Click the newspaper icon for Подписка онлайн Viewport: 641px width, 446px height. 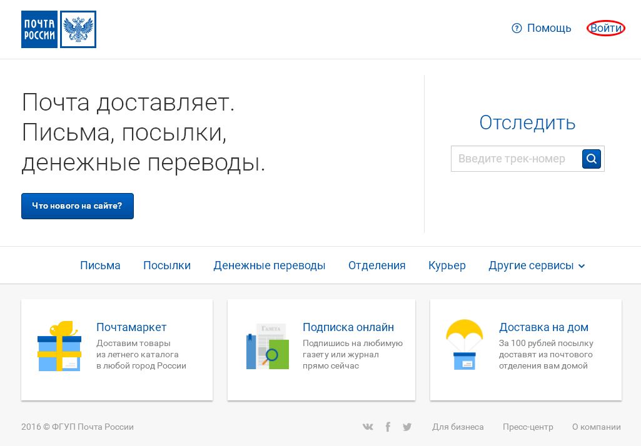(x=267, y=347)
